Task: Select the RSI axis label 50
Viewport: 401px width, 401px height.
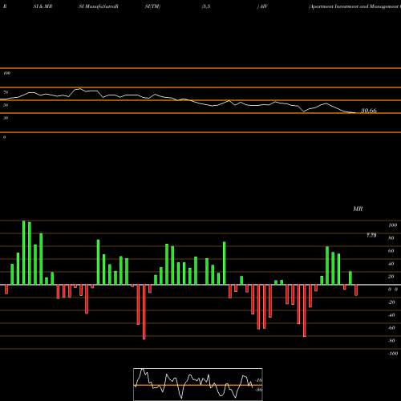Action: (x=6, y=105)
